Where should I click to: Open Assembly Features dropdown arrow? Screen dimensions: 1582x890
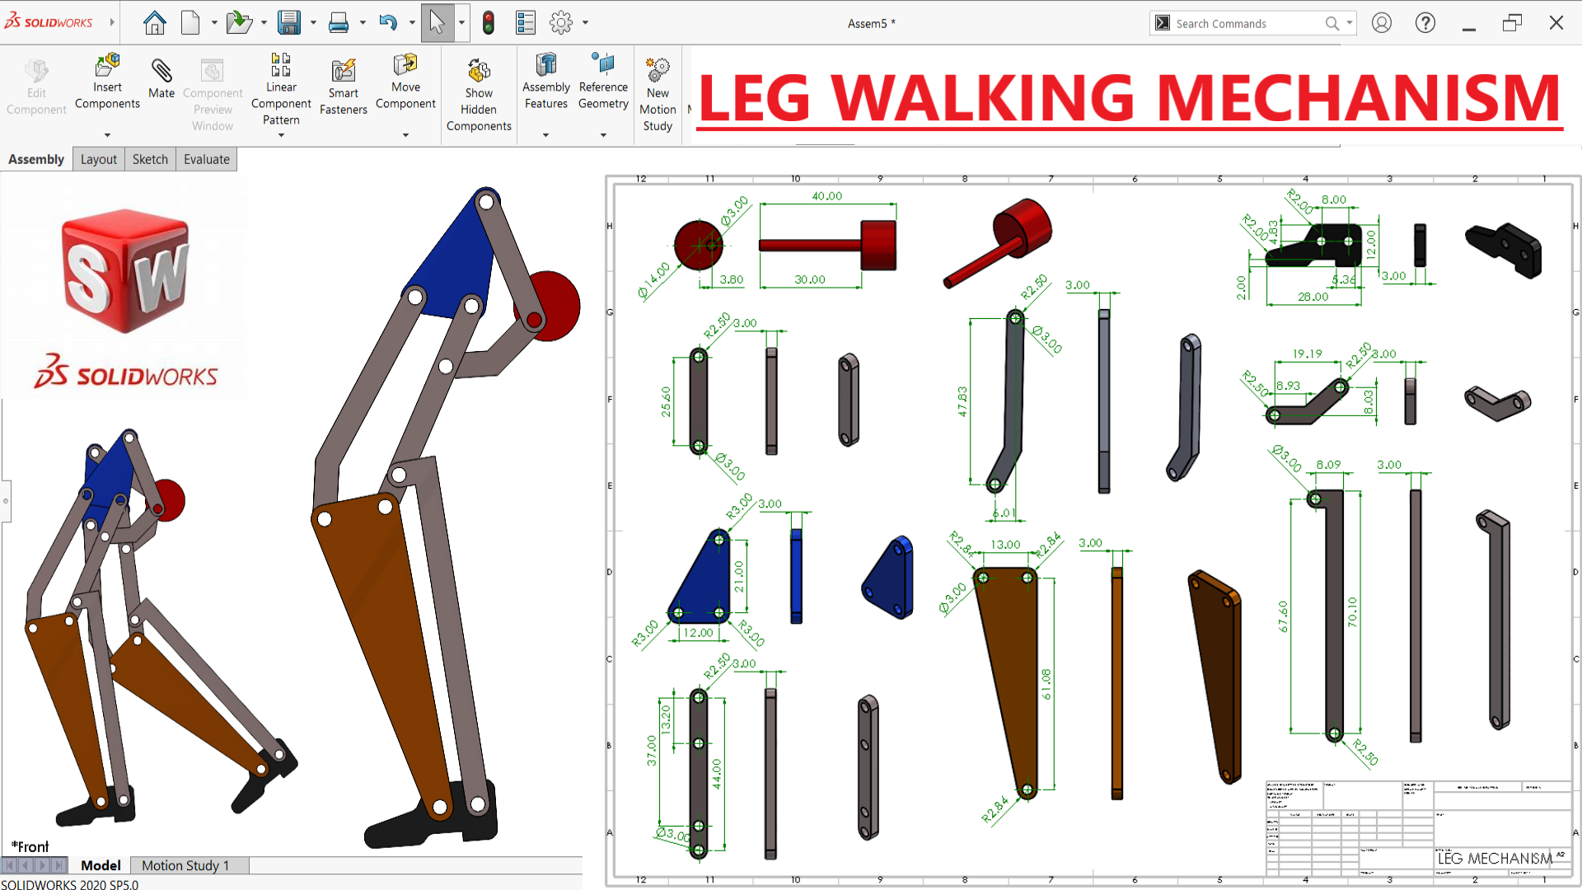[x=545, y=135]
